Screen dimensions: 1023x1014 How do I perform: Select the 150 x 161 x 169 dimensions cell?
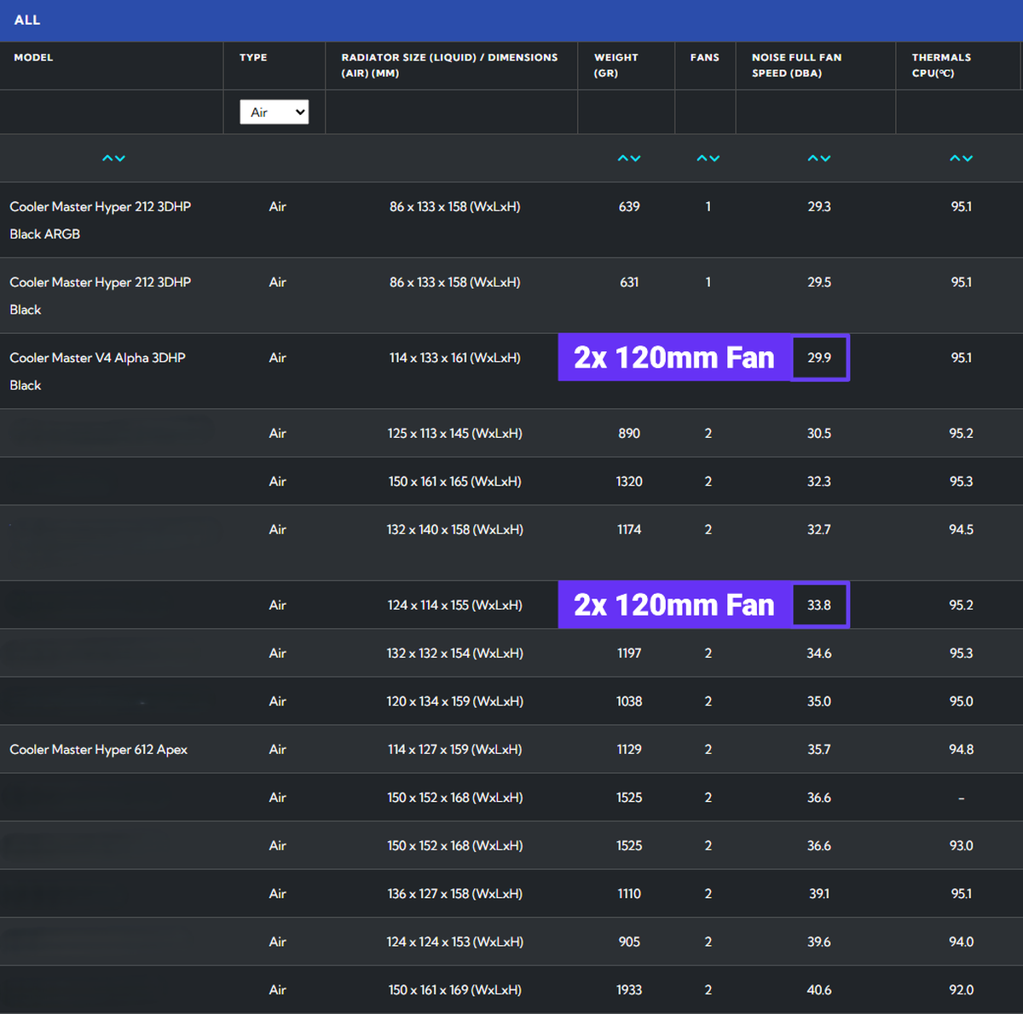(x=454, y=990)
